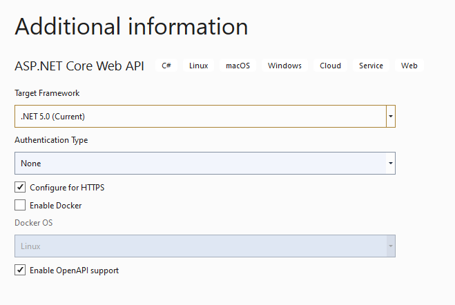Click the ASP.NET Core Web API title
The height and width of the screenshot is (305, 455).
pyautogui.click(x=79, y=66)
